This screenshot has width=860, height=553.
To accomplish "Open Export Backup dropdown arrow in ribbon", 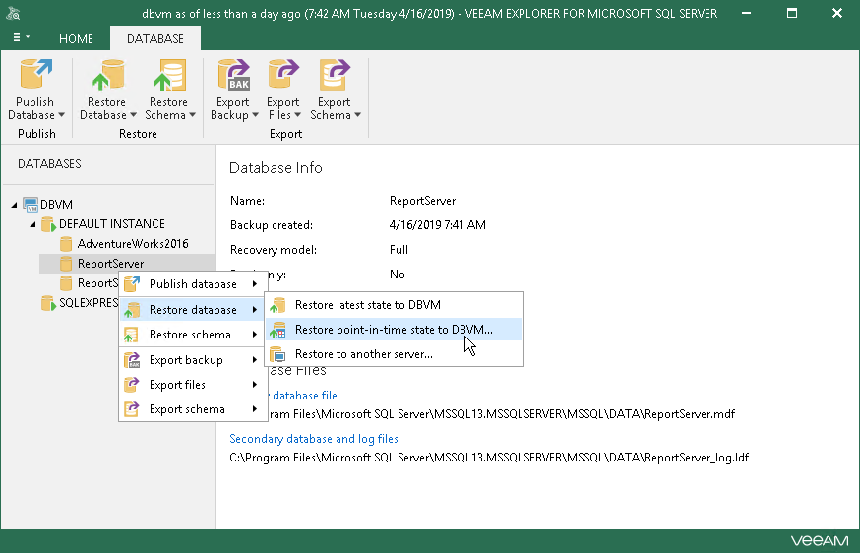I will [255, 115].
